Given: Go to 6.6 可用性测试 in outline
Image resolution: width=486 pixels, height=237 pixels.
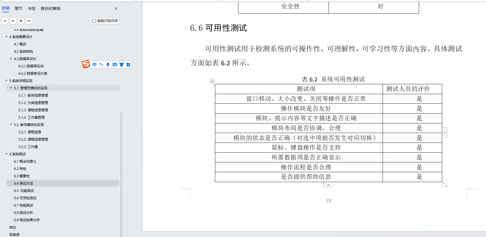Looking at the screenshot, I should [x=25, y=198].
